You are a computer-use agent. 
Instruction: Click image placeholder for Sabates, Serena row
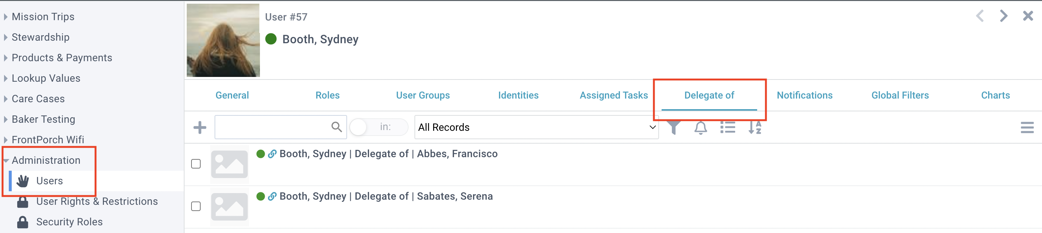(229, 207)
